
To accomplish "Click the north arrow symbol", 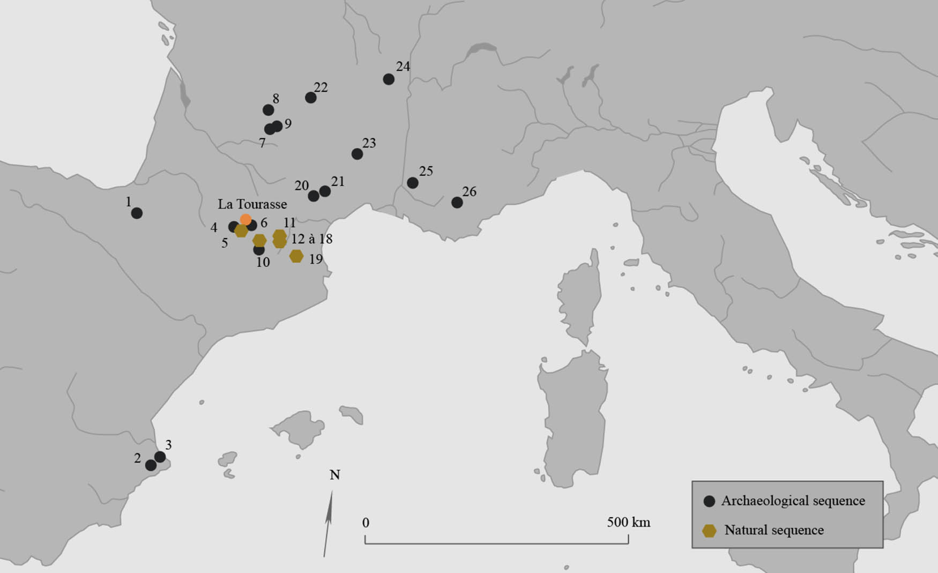I will 327,523.
